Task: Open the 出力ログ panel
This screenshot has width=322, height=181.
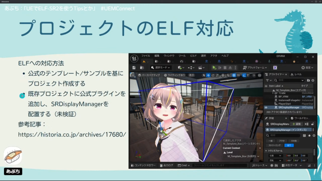Action: (166, 165)
